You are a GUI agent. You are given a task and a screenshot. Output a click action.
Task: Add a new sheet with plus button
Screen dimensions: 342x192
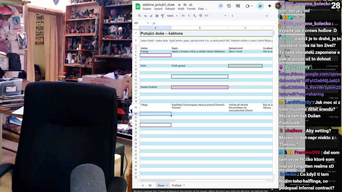143,185
